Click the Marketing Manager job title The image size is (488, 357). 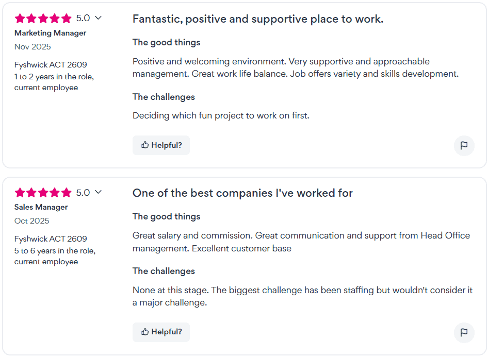[50, 33]
